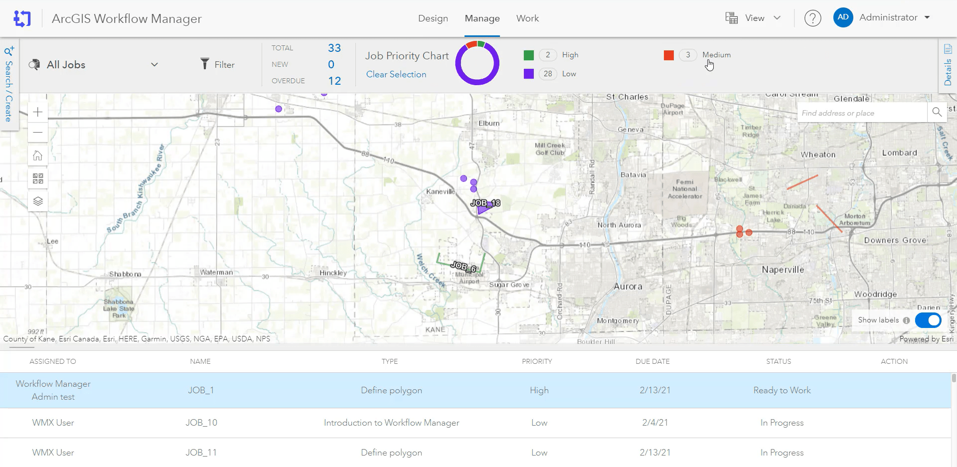
Task: Click the All Jobs query icon
Action: tap(34, 65)
